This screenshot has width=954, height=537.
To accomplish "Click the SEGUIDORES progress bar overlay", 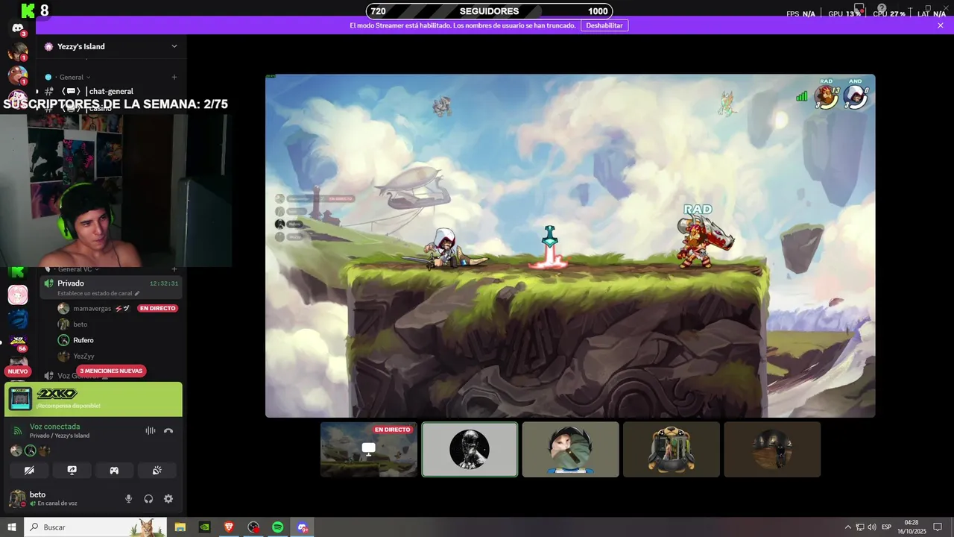I will click(489, 11).
